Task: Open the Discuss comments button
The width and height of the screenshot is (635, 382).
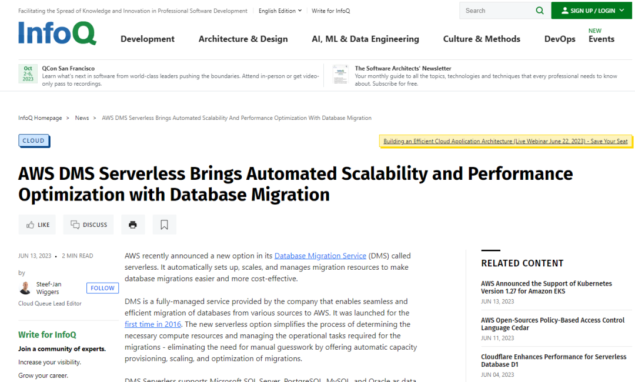Action: click(88, 224)
